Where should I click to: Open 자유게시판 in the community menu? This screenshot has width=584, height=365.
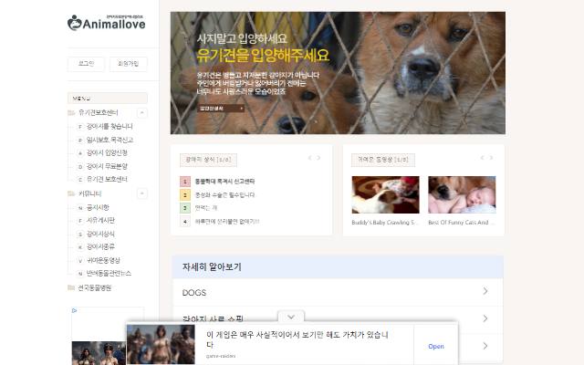[x=100, y=221]
